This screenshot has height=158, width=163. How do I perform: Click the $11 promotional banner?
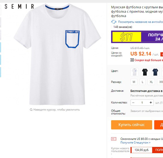137,37
